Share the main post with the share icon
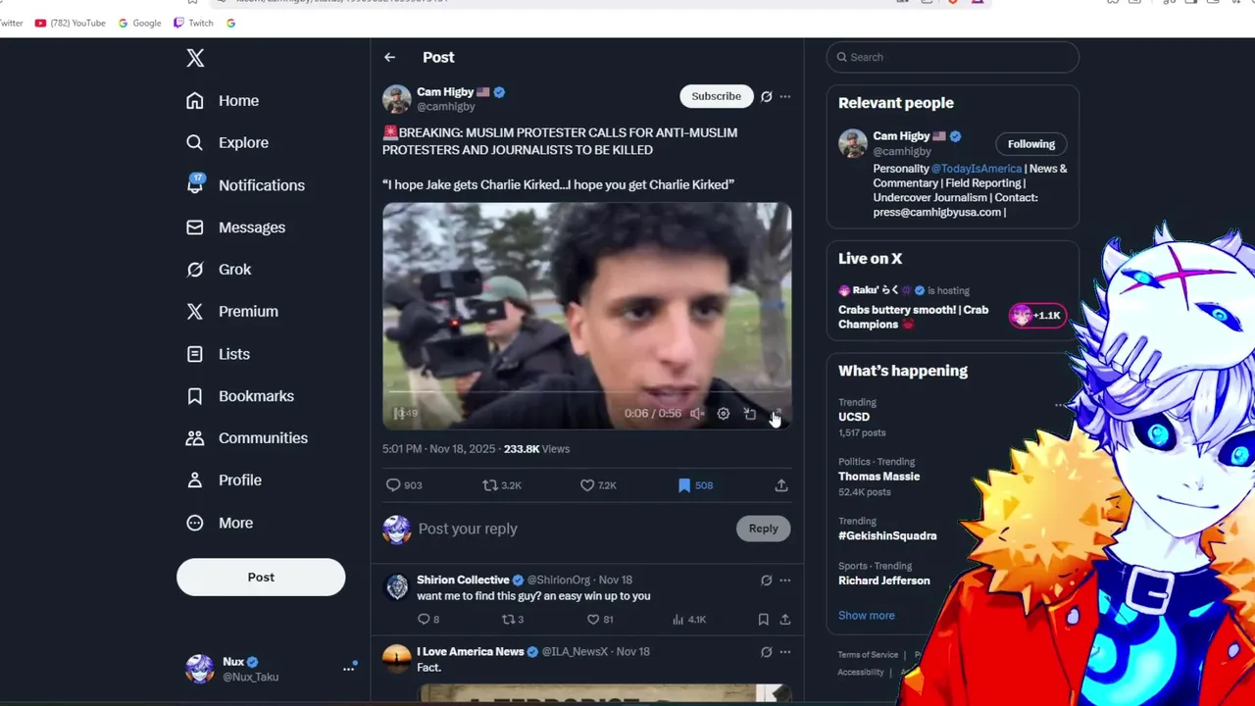The height and width of the screenshot is (706, 1255). [x=781, y=485]
